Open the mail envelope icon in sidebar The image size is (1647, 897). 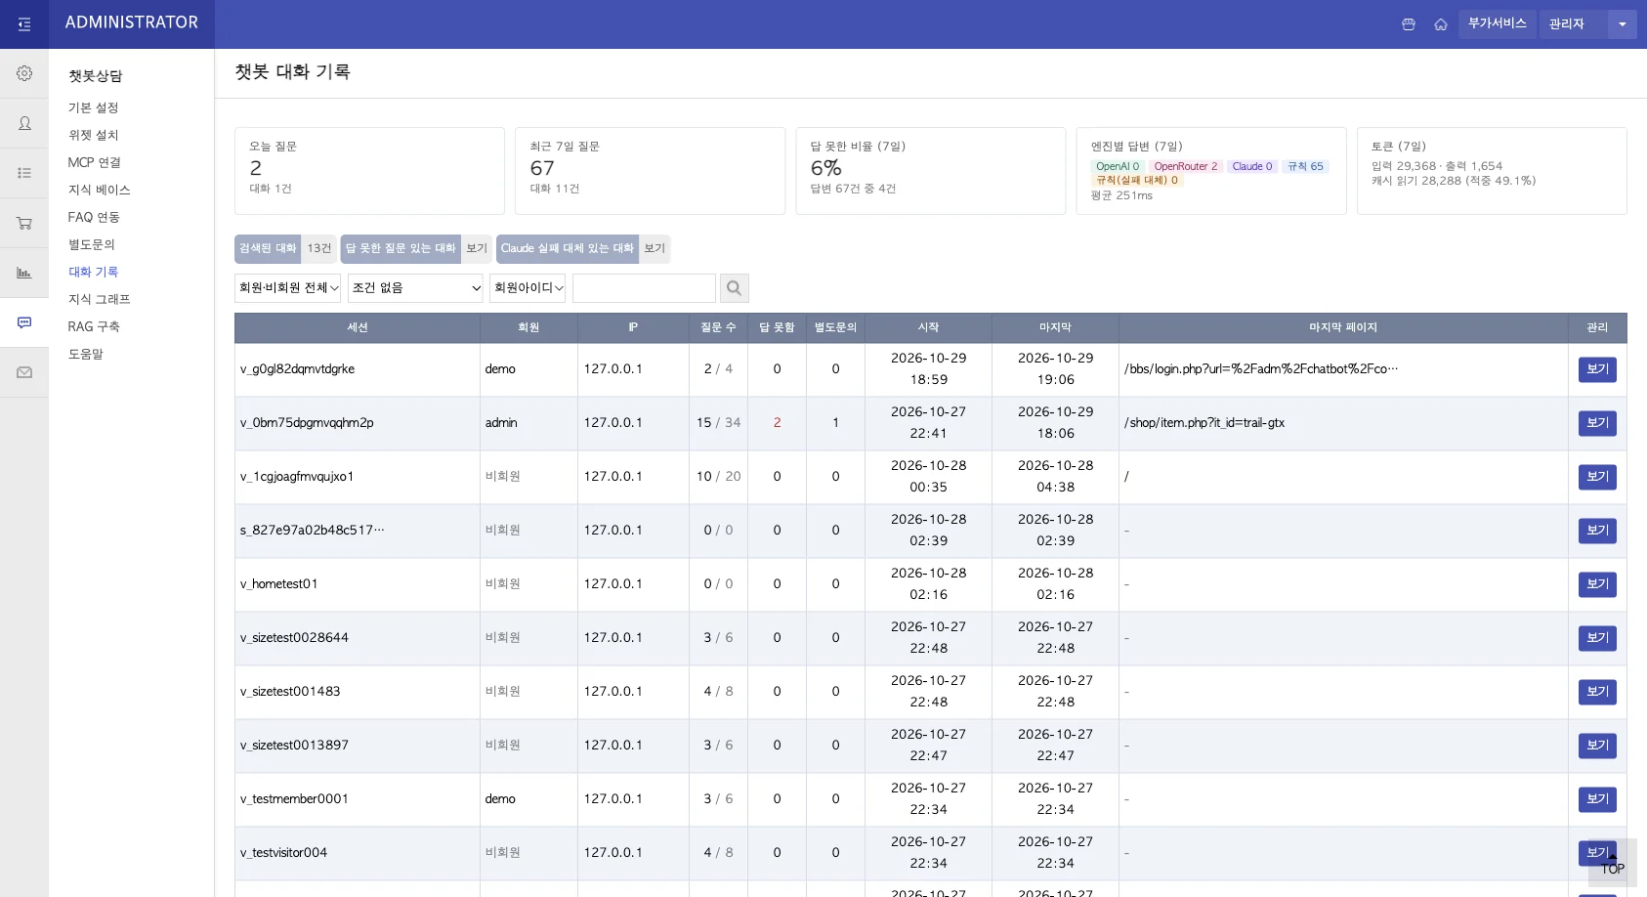24,372
